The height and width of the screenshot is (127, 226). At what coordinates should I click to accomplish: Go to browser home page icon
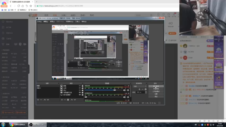[x=23, y=6]
